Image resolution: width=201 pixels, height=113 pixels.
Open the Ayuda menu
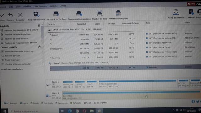coord(63,6)
